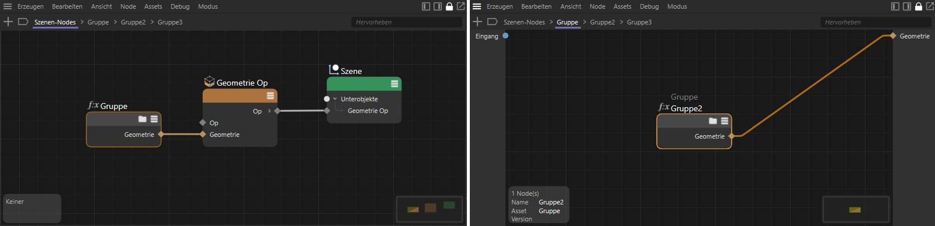Open the menu icon on the Gruppe2 node
Viewport: 935px width, 226px height.
(x=725, y=121)
